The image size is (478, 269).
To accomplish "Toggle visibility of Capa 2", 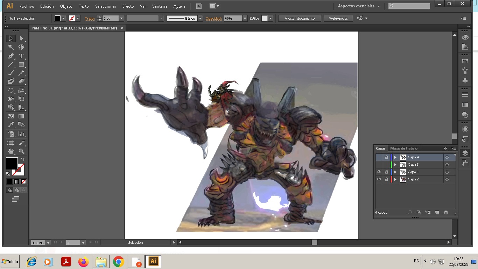I will pos(379,179).
